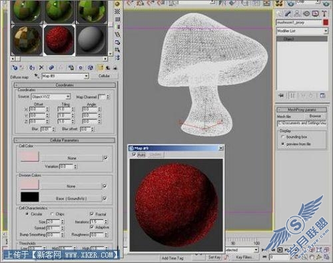333x263 pixels.
Task: Click red object color swatch beside name
Action: (x=326, y=23)
